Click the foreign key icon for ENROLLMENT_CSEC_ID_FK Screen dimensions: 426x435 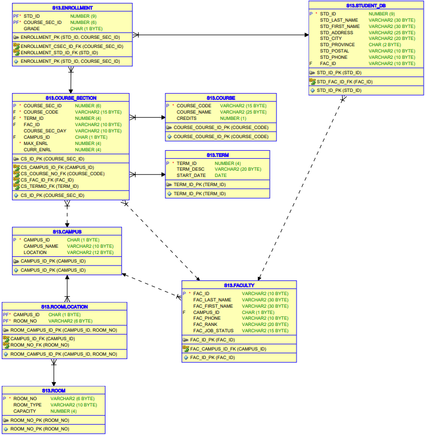pyautogui.click(x=17, y=46)
